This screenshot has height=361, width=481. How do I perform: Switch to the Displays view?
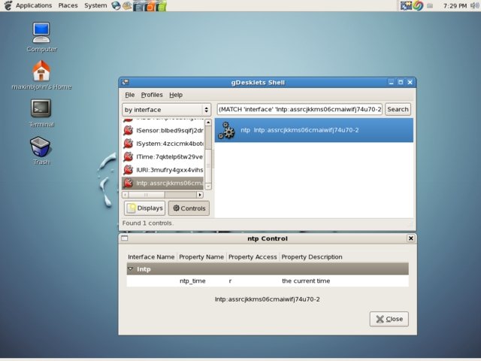tap(145, 208)
